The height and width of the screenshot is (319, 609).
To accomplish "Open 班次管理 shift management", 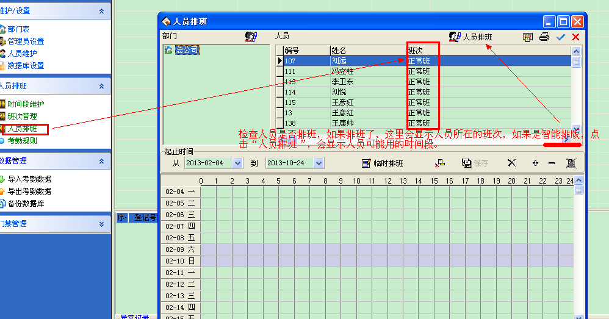I will point(22,116).
